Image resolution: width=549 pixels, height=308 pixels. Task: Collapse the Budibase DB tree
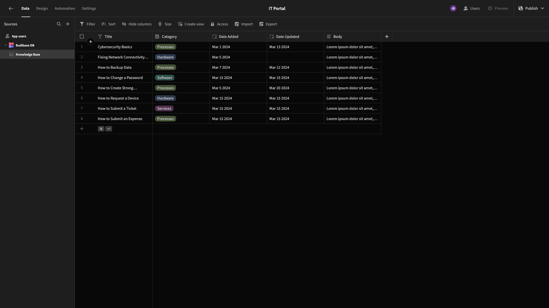click(5, 45)
